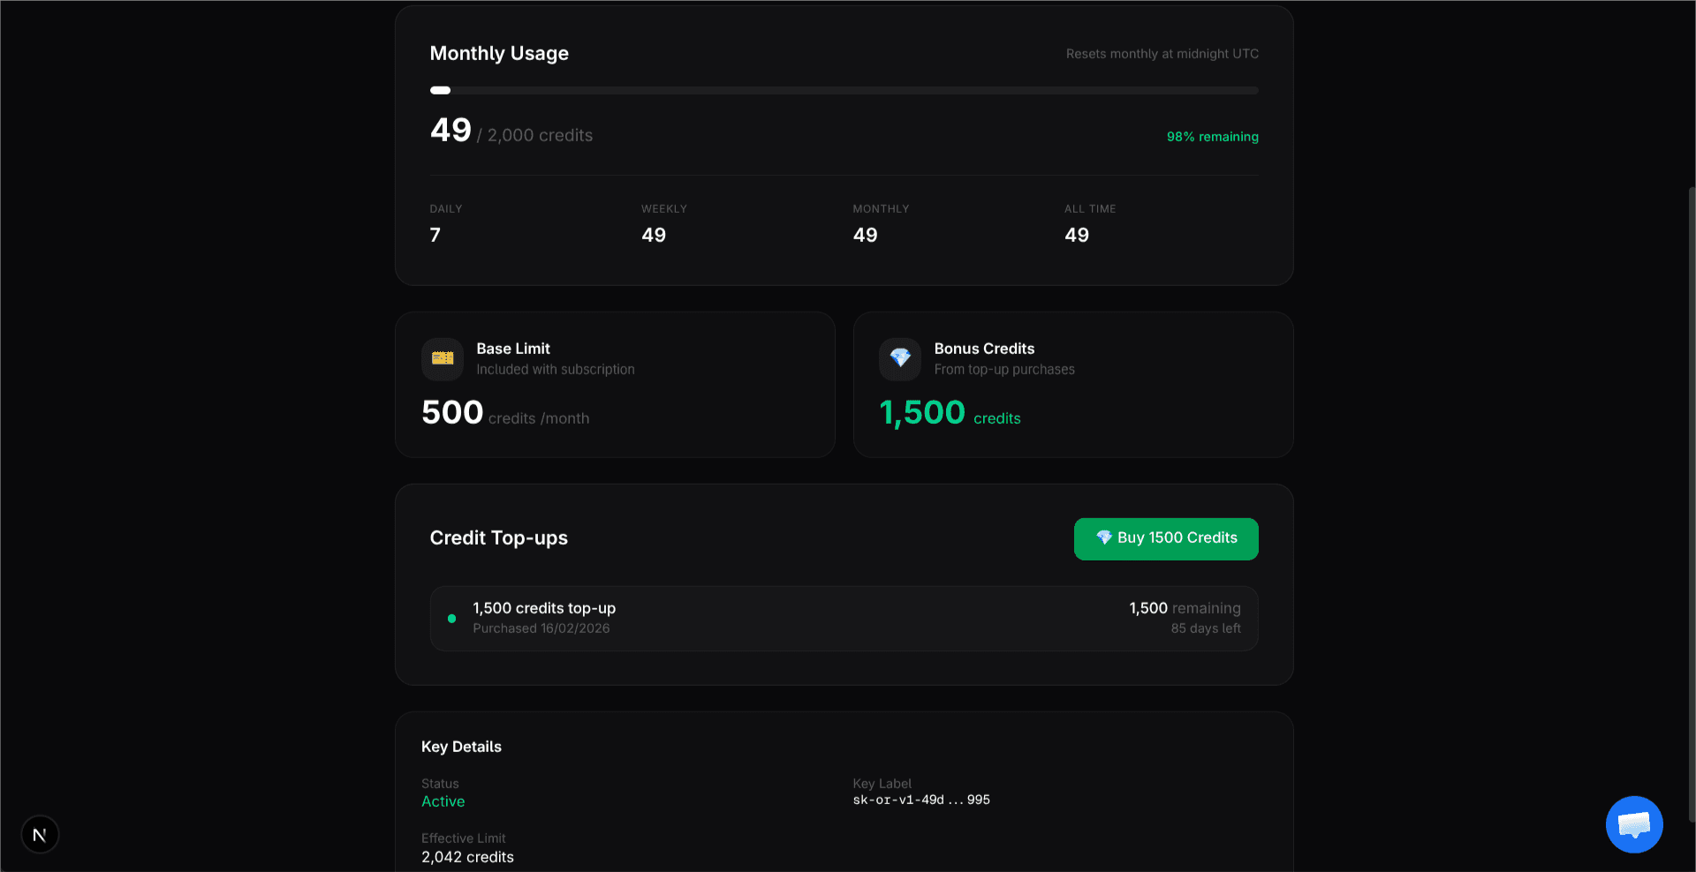Screen dimensions: 1696x872
Task: Select the 1,500 credits top-up row
Action: point(844,618)
